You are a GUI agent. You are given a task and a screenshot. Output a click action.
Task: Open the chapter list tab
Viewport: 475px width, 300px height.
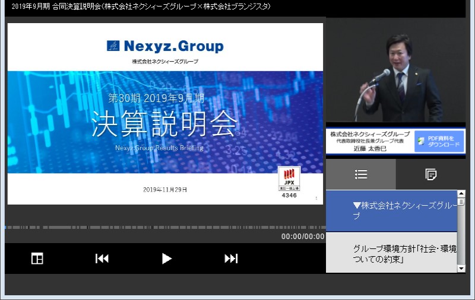coord(361,174)
